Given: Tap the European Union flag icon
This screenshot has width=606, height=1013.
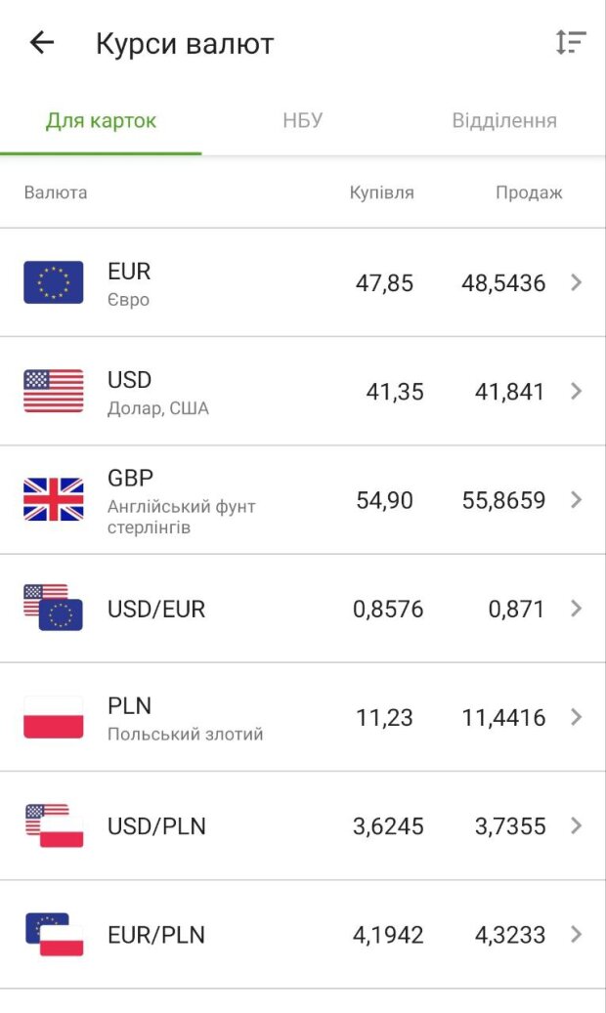Looking at the screenshot, I should point(54,283).
